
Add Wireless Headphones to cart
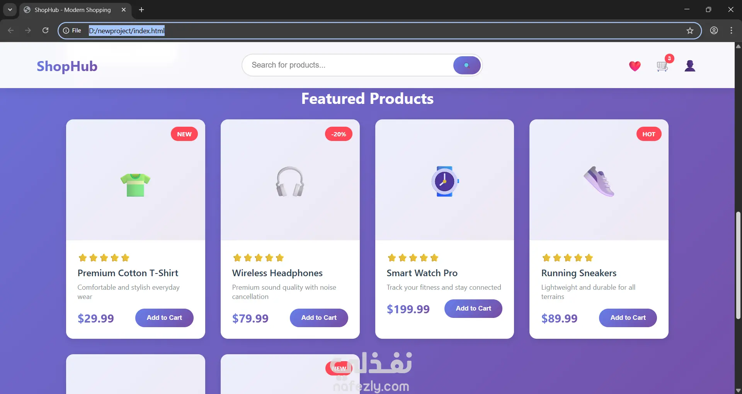[x=319, y=318]
